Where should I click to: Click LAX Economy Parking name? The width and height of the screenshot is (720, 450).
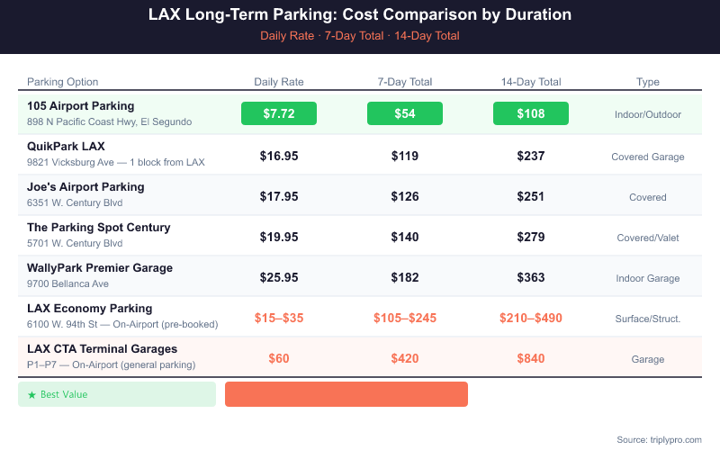point(90,309)
